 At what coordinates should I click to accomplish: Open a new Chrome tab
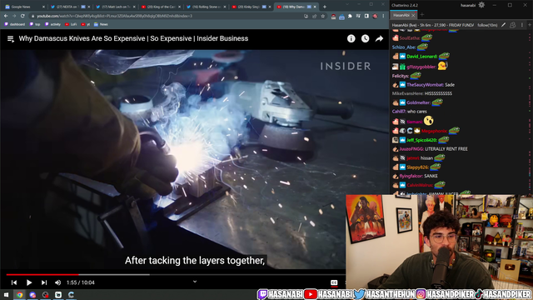tap(325, 7)
